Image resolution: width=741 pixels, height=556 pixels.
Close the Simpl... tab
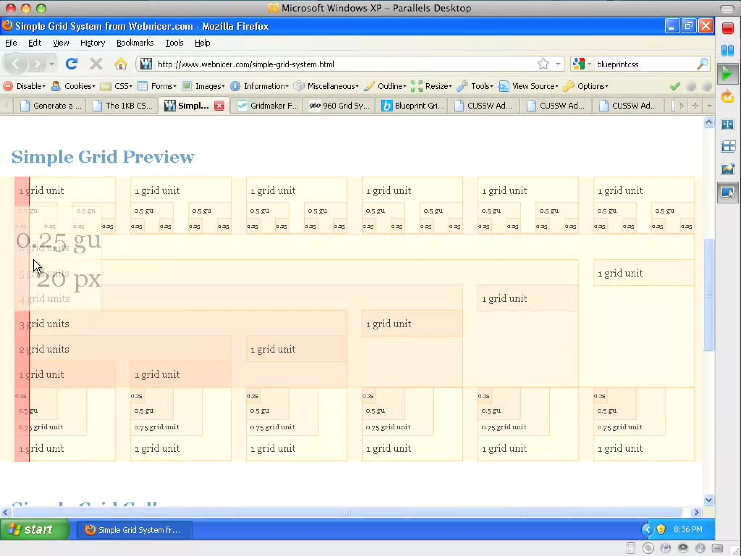click(x=219, y=106)
